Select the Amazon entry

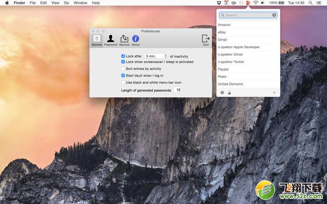pos(248,25)
